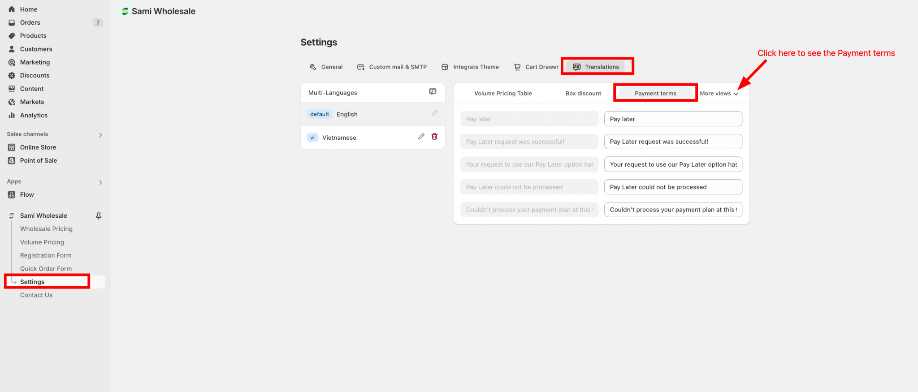
Task: Open Flow app in sidebar
Action: point(27,195)
